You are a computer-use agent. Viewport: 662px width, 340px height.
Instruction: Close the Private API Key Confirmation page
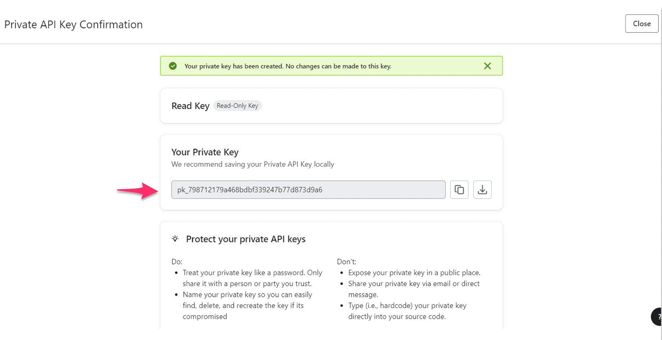coord(642,23)
